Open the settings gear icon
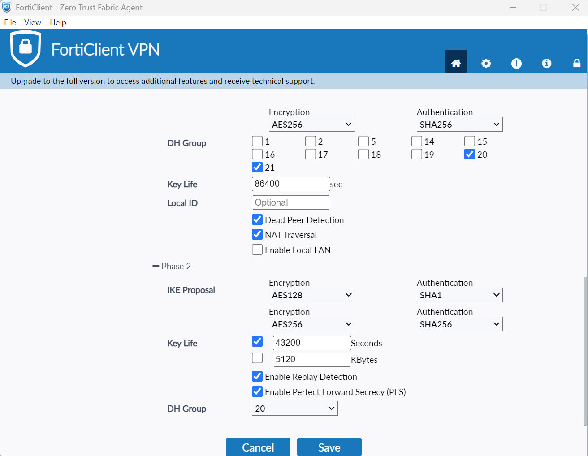This screenshot has width=588, height=456. click(x=486, y=63)
